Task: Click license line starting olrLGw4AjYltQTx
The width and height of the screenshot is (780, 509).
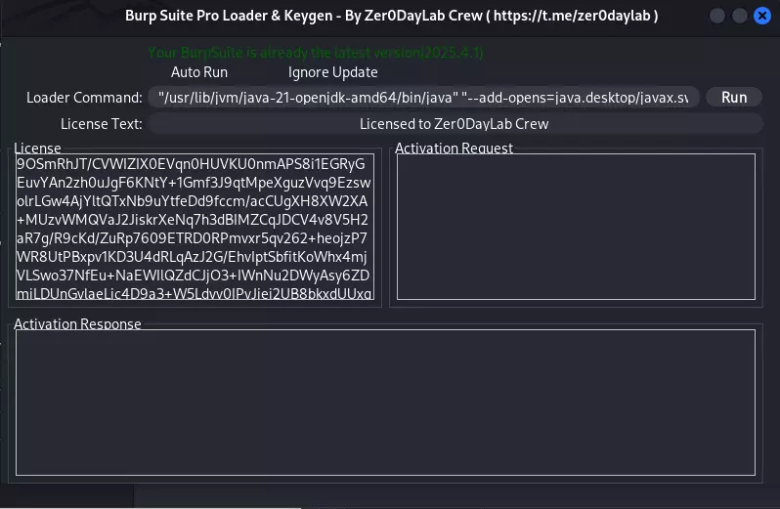Action: click(192, 201)
